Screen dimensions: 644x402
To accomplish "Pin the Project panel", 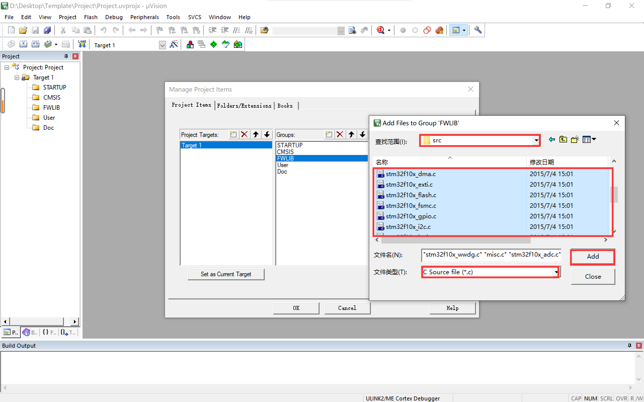I will [x=66, y=56].
